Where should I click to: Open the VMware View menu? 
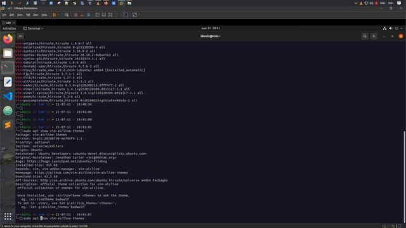(20, 15)
